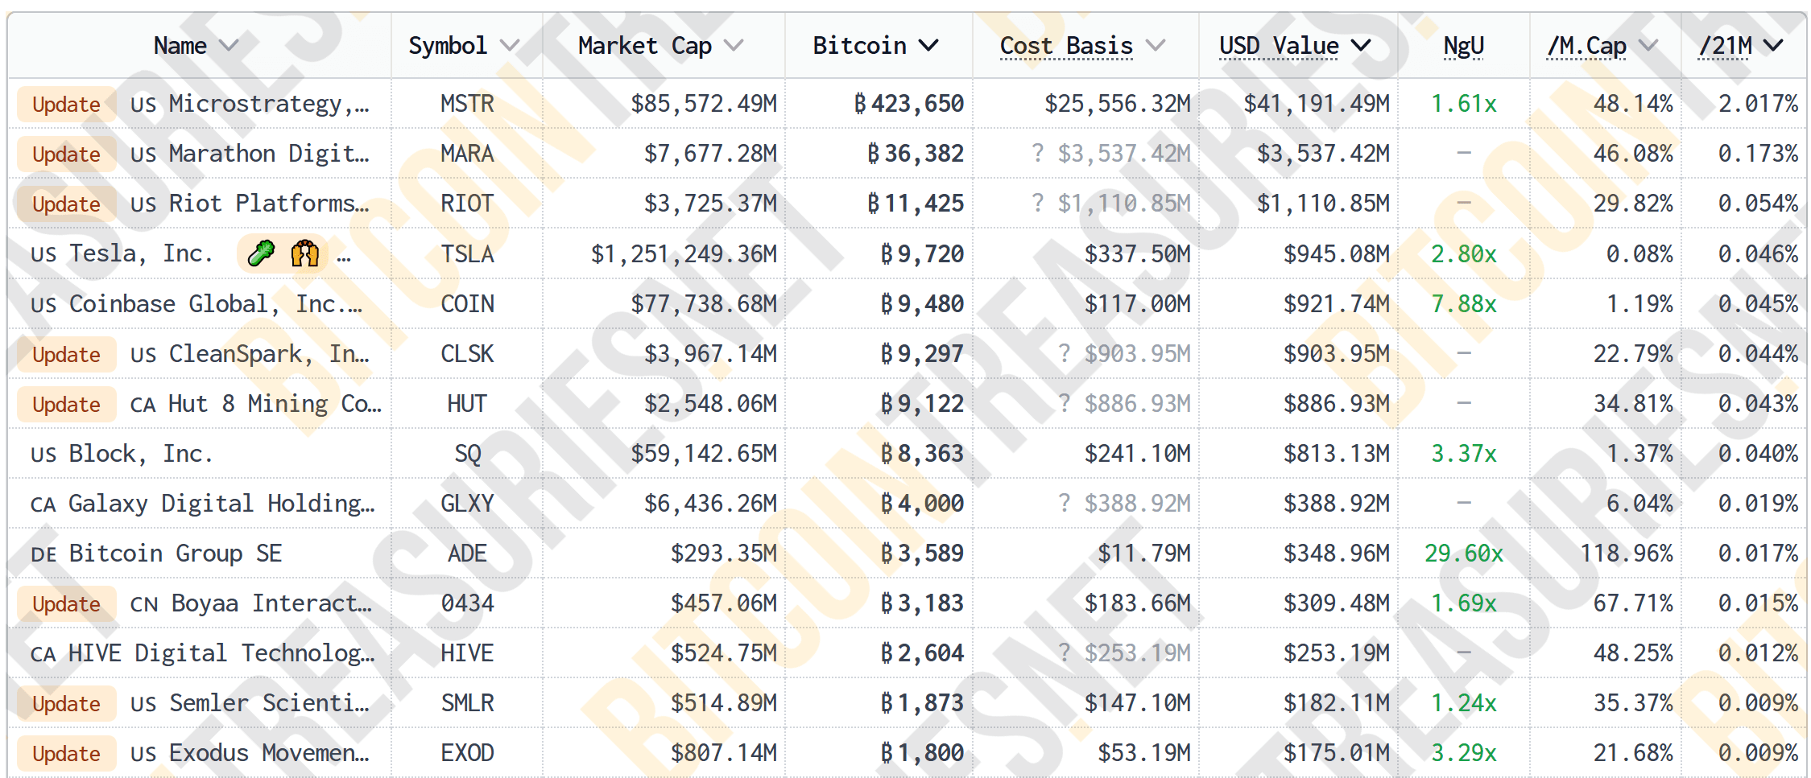
Task: Click Update button for Riot Platforms row
Action: click(x=66, y=204)
